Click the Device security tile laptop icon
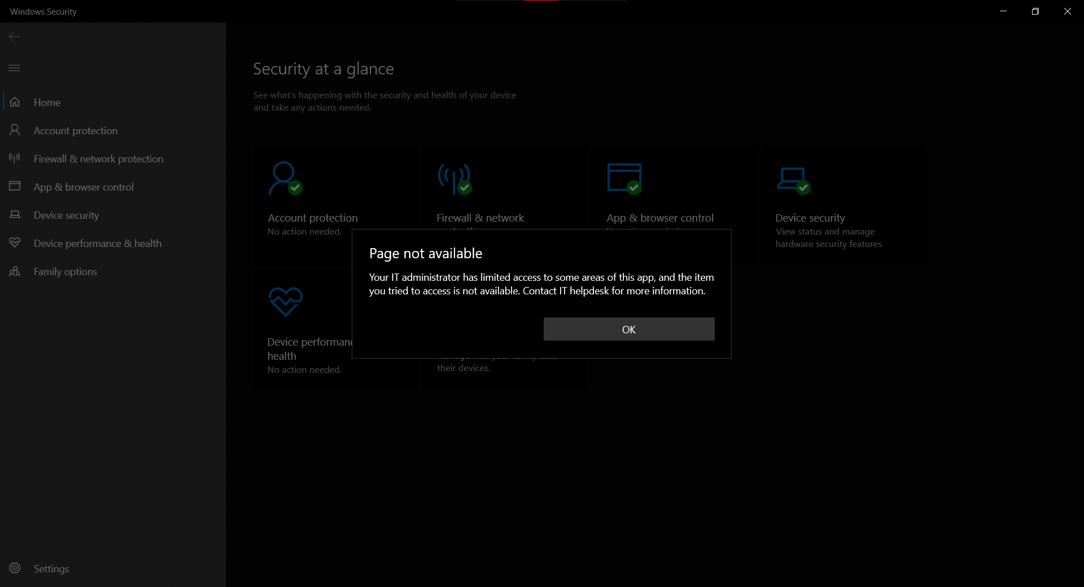The image size is (1084, 587). click(x=793, y=180)
